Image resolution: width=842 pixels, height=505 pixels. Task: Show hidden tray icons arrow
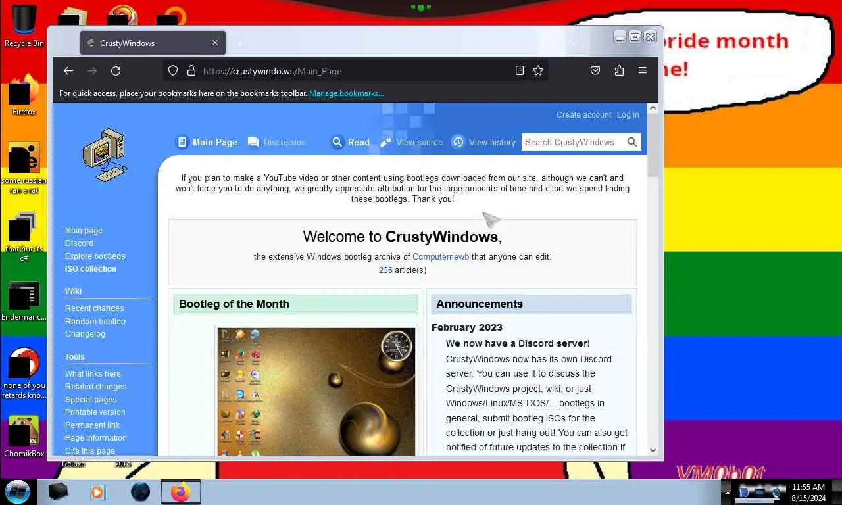pyautogui.click(x=728, y=492)
